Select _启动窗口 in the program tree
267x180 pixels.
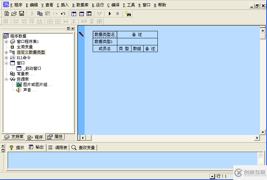(x=32, y=69)
